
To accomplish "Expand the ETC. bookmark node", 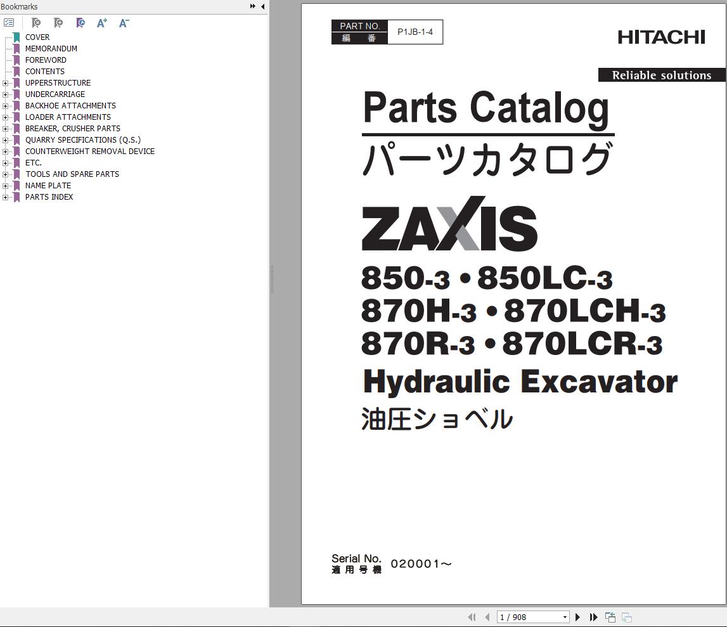I will (x=5, y=163).
